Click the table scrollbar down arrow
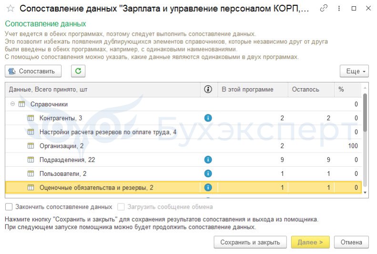Screen dimensions: 377x254 [365, 193]
